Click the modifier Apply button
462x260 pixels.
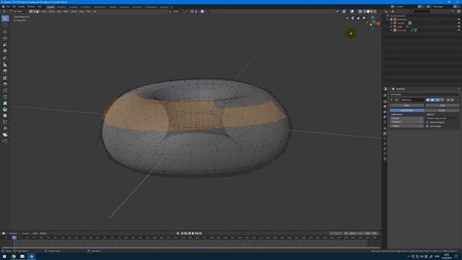click(x=407, y=105)
